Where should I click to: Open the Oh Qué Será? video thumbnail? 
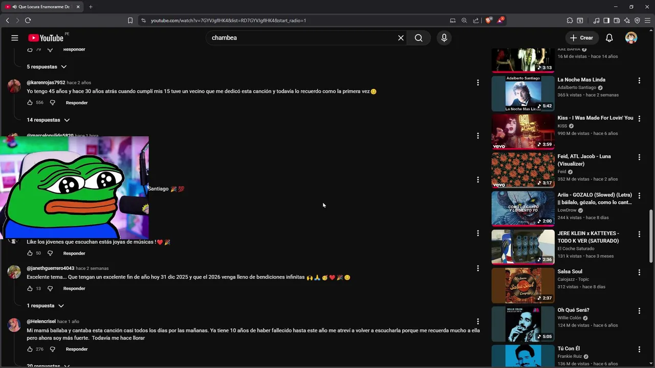(x=523, y=324)
